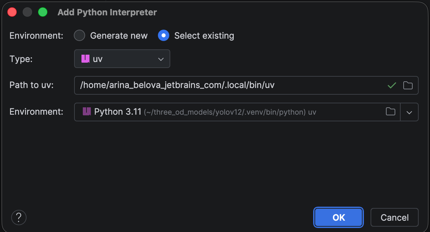Screen dimensions: 430x232
Task: Click the 'Type:' label
Action: (21, 59)
